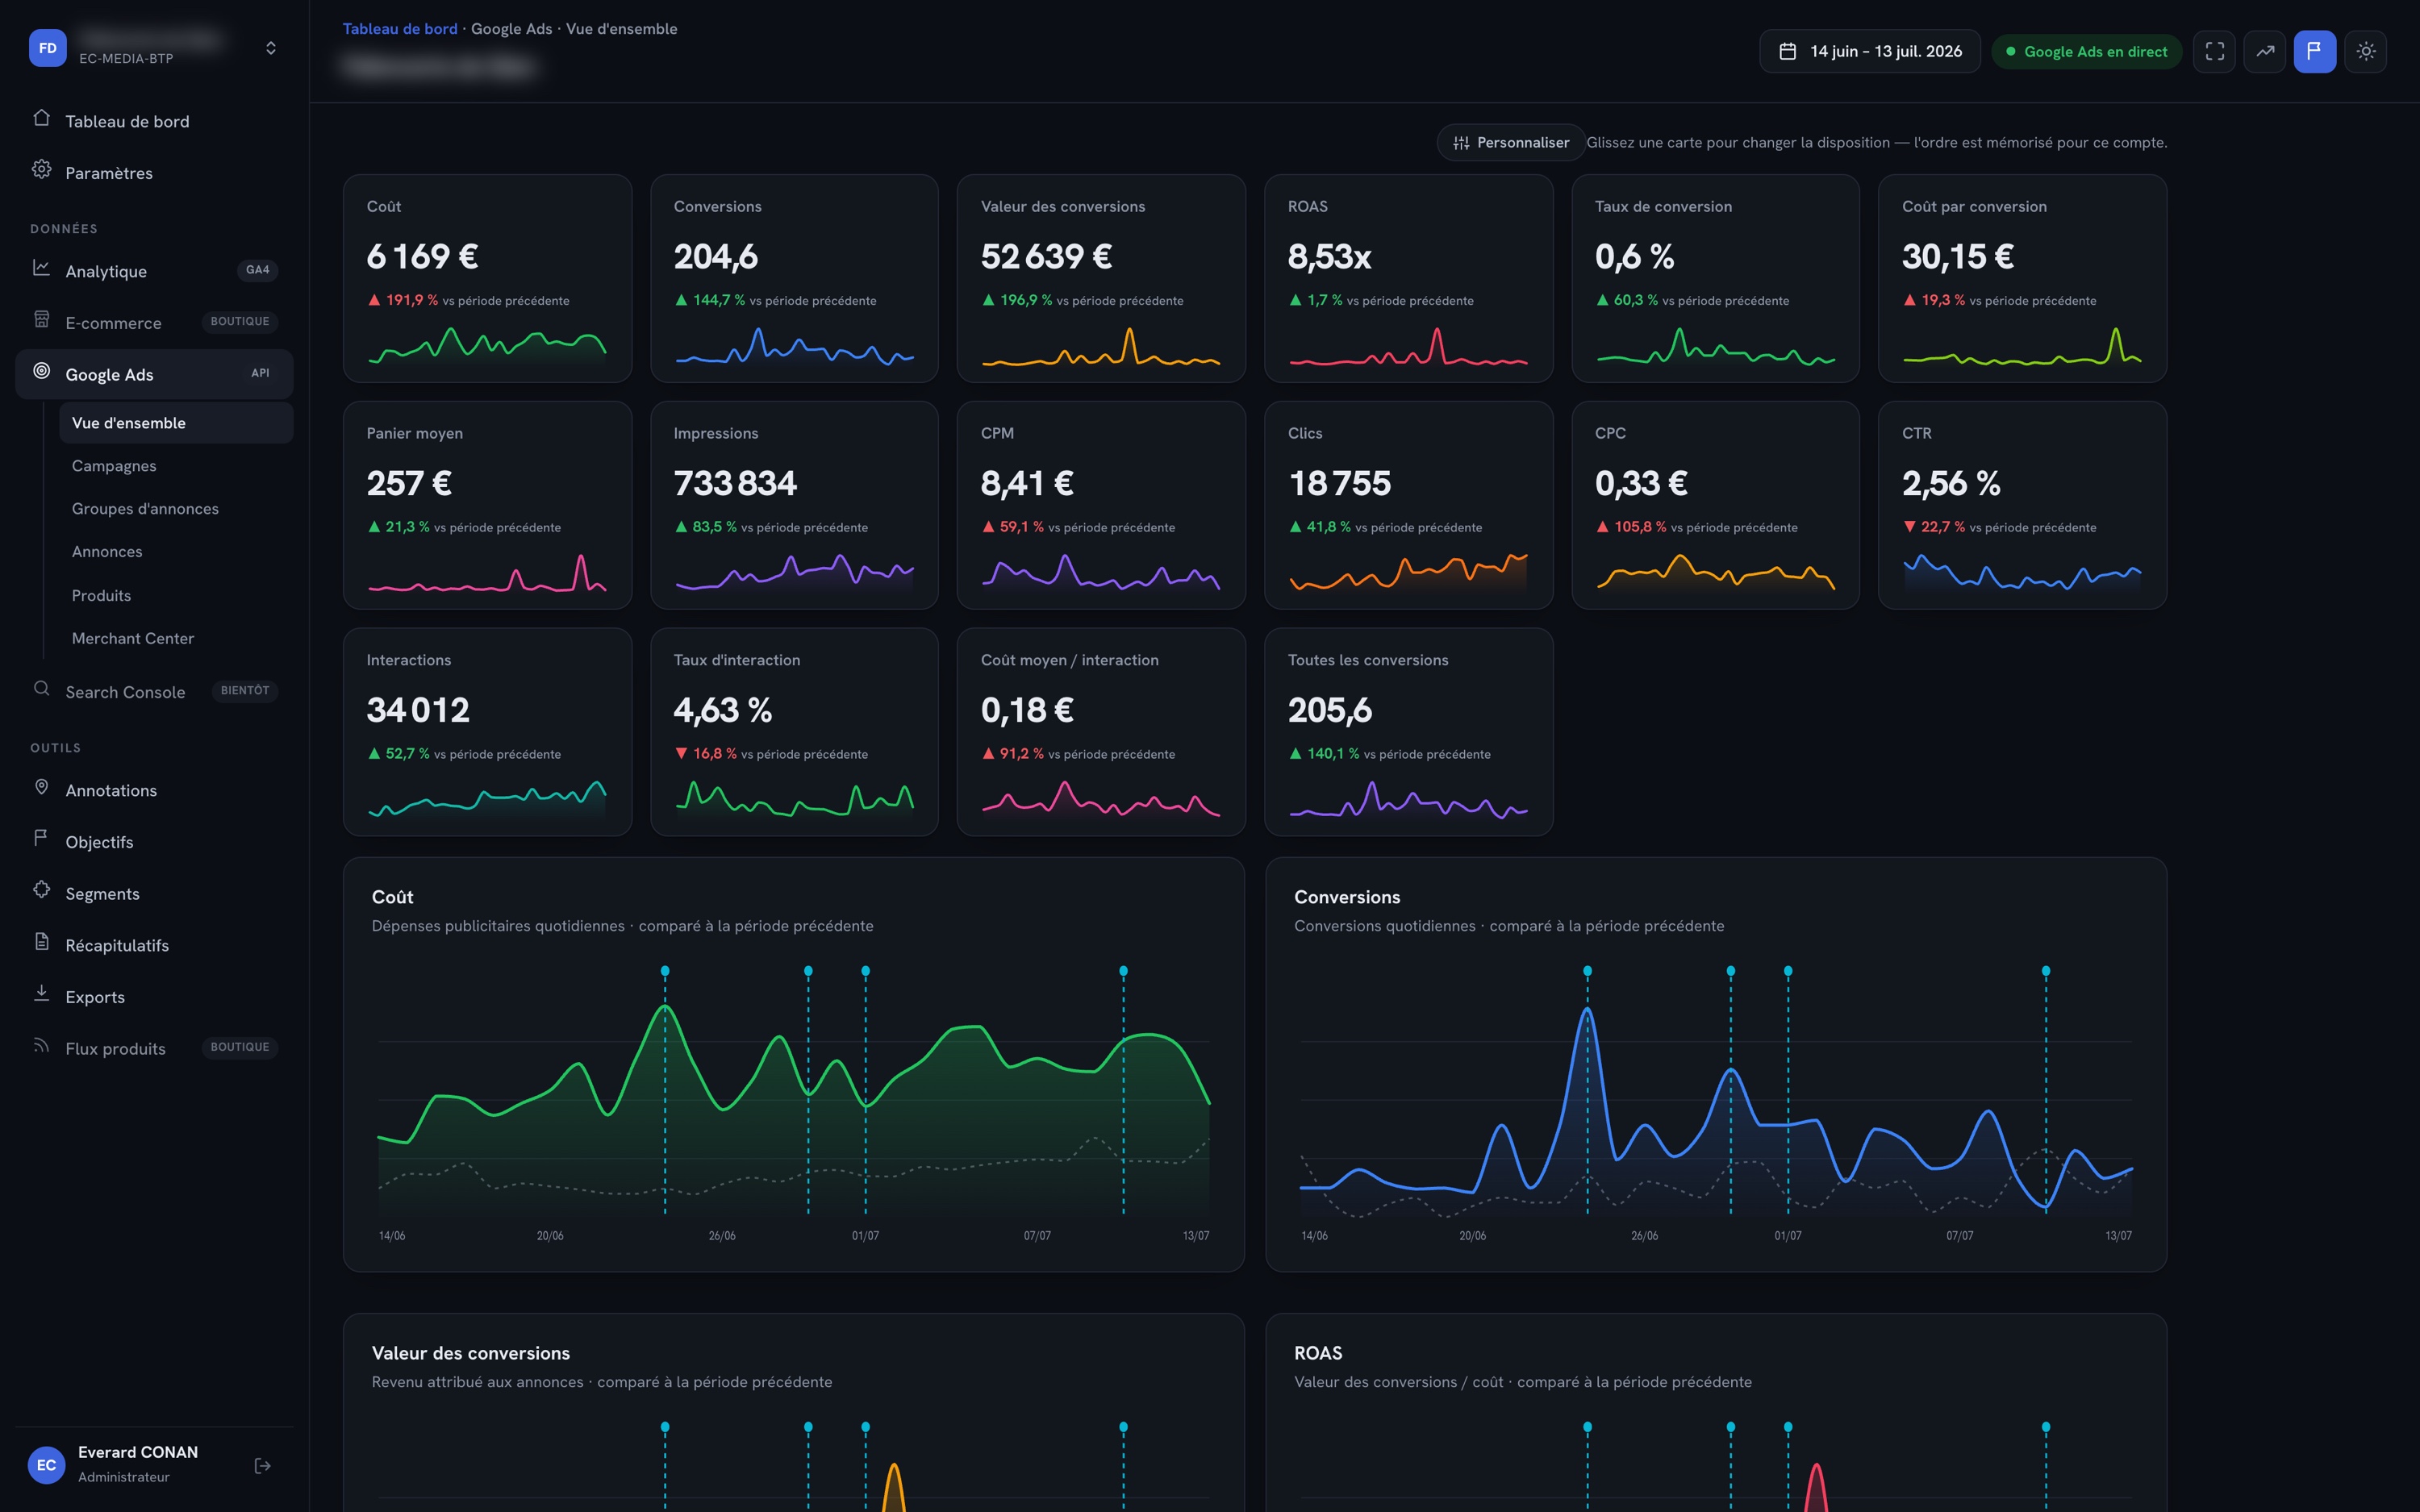Click the fullscreen icon in top bar
Viewport: 2420px width, 1512px height.
pos(2214,51)
